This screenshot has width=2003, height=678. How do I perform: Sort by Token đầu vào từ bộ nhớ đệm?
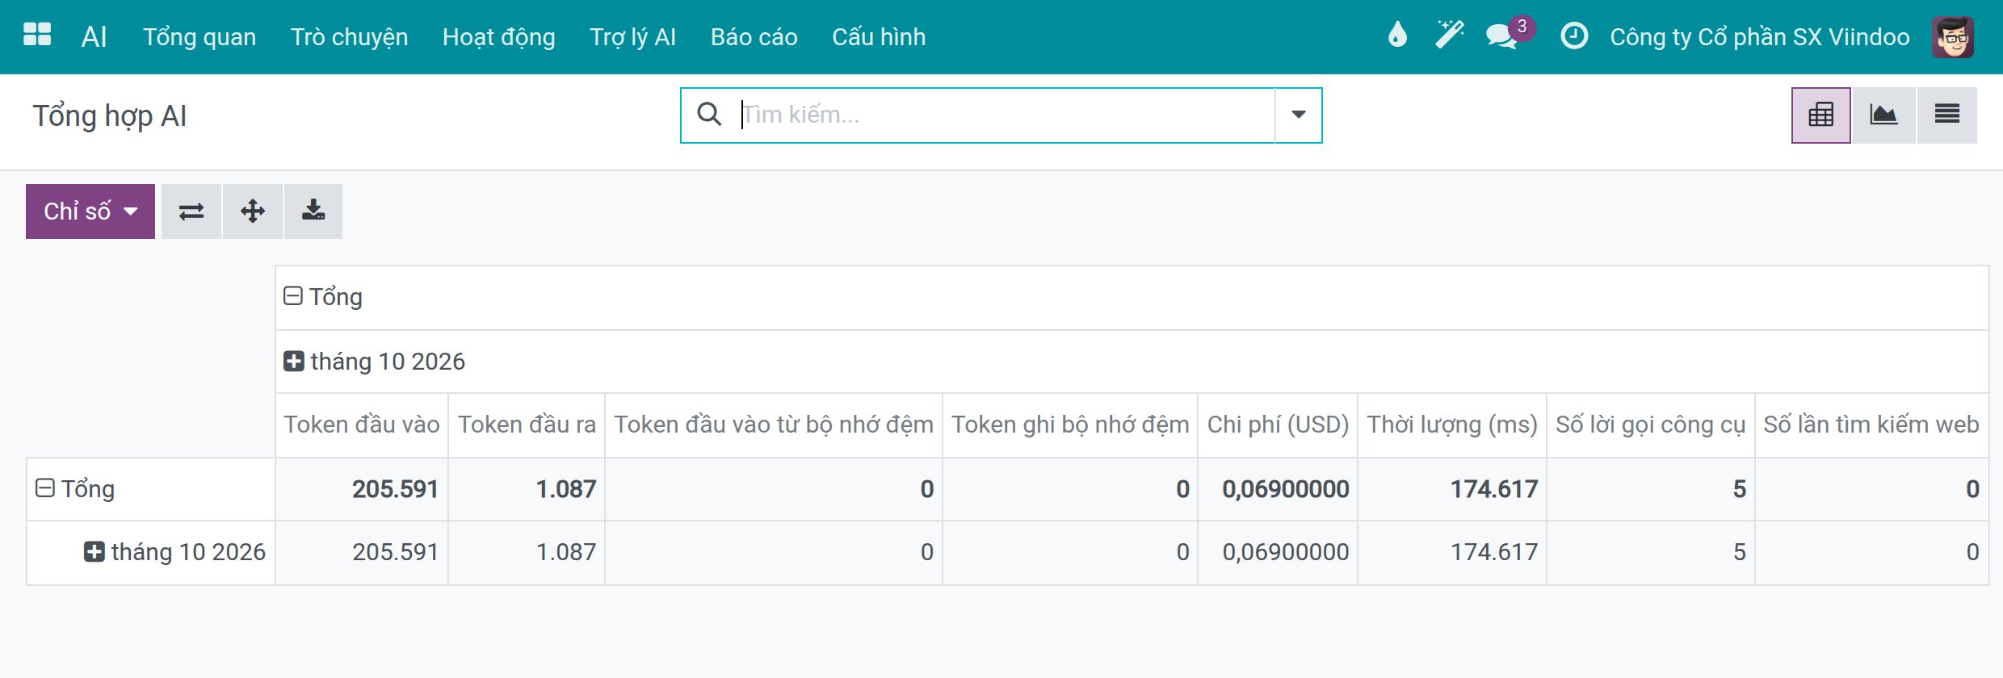[x=774, y=425]
